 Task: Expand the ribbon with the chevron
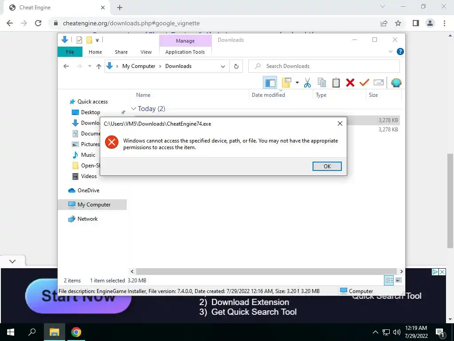point(390,52)
